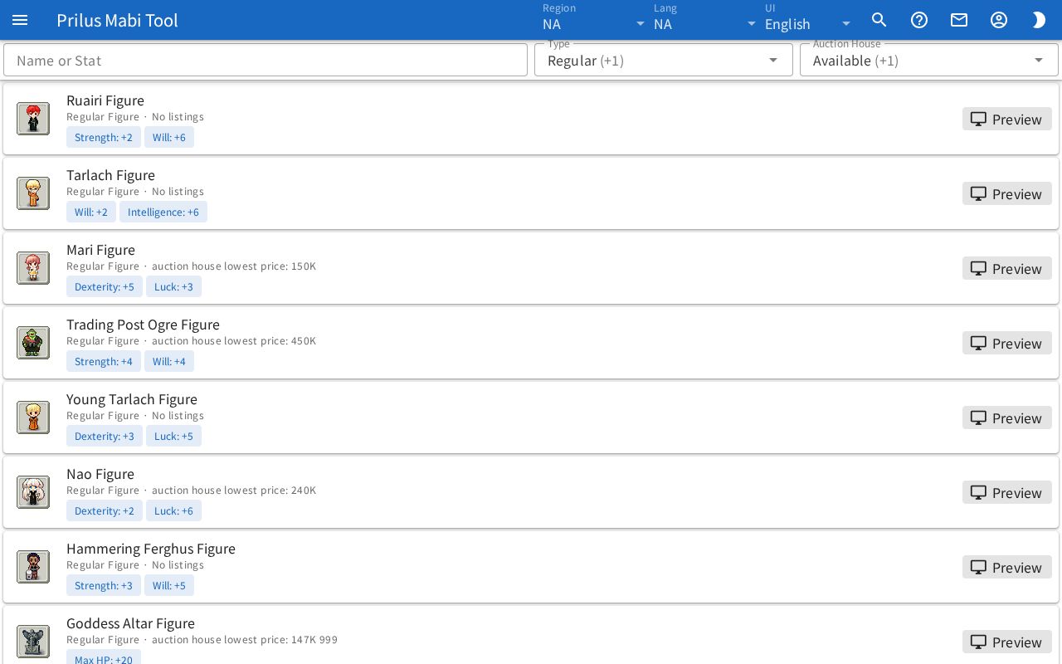This screenshot has width=1062, height=664.
Task: Click the Ruairi Figure thumbnail icon
Action: tap(33, 119)
